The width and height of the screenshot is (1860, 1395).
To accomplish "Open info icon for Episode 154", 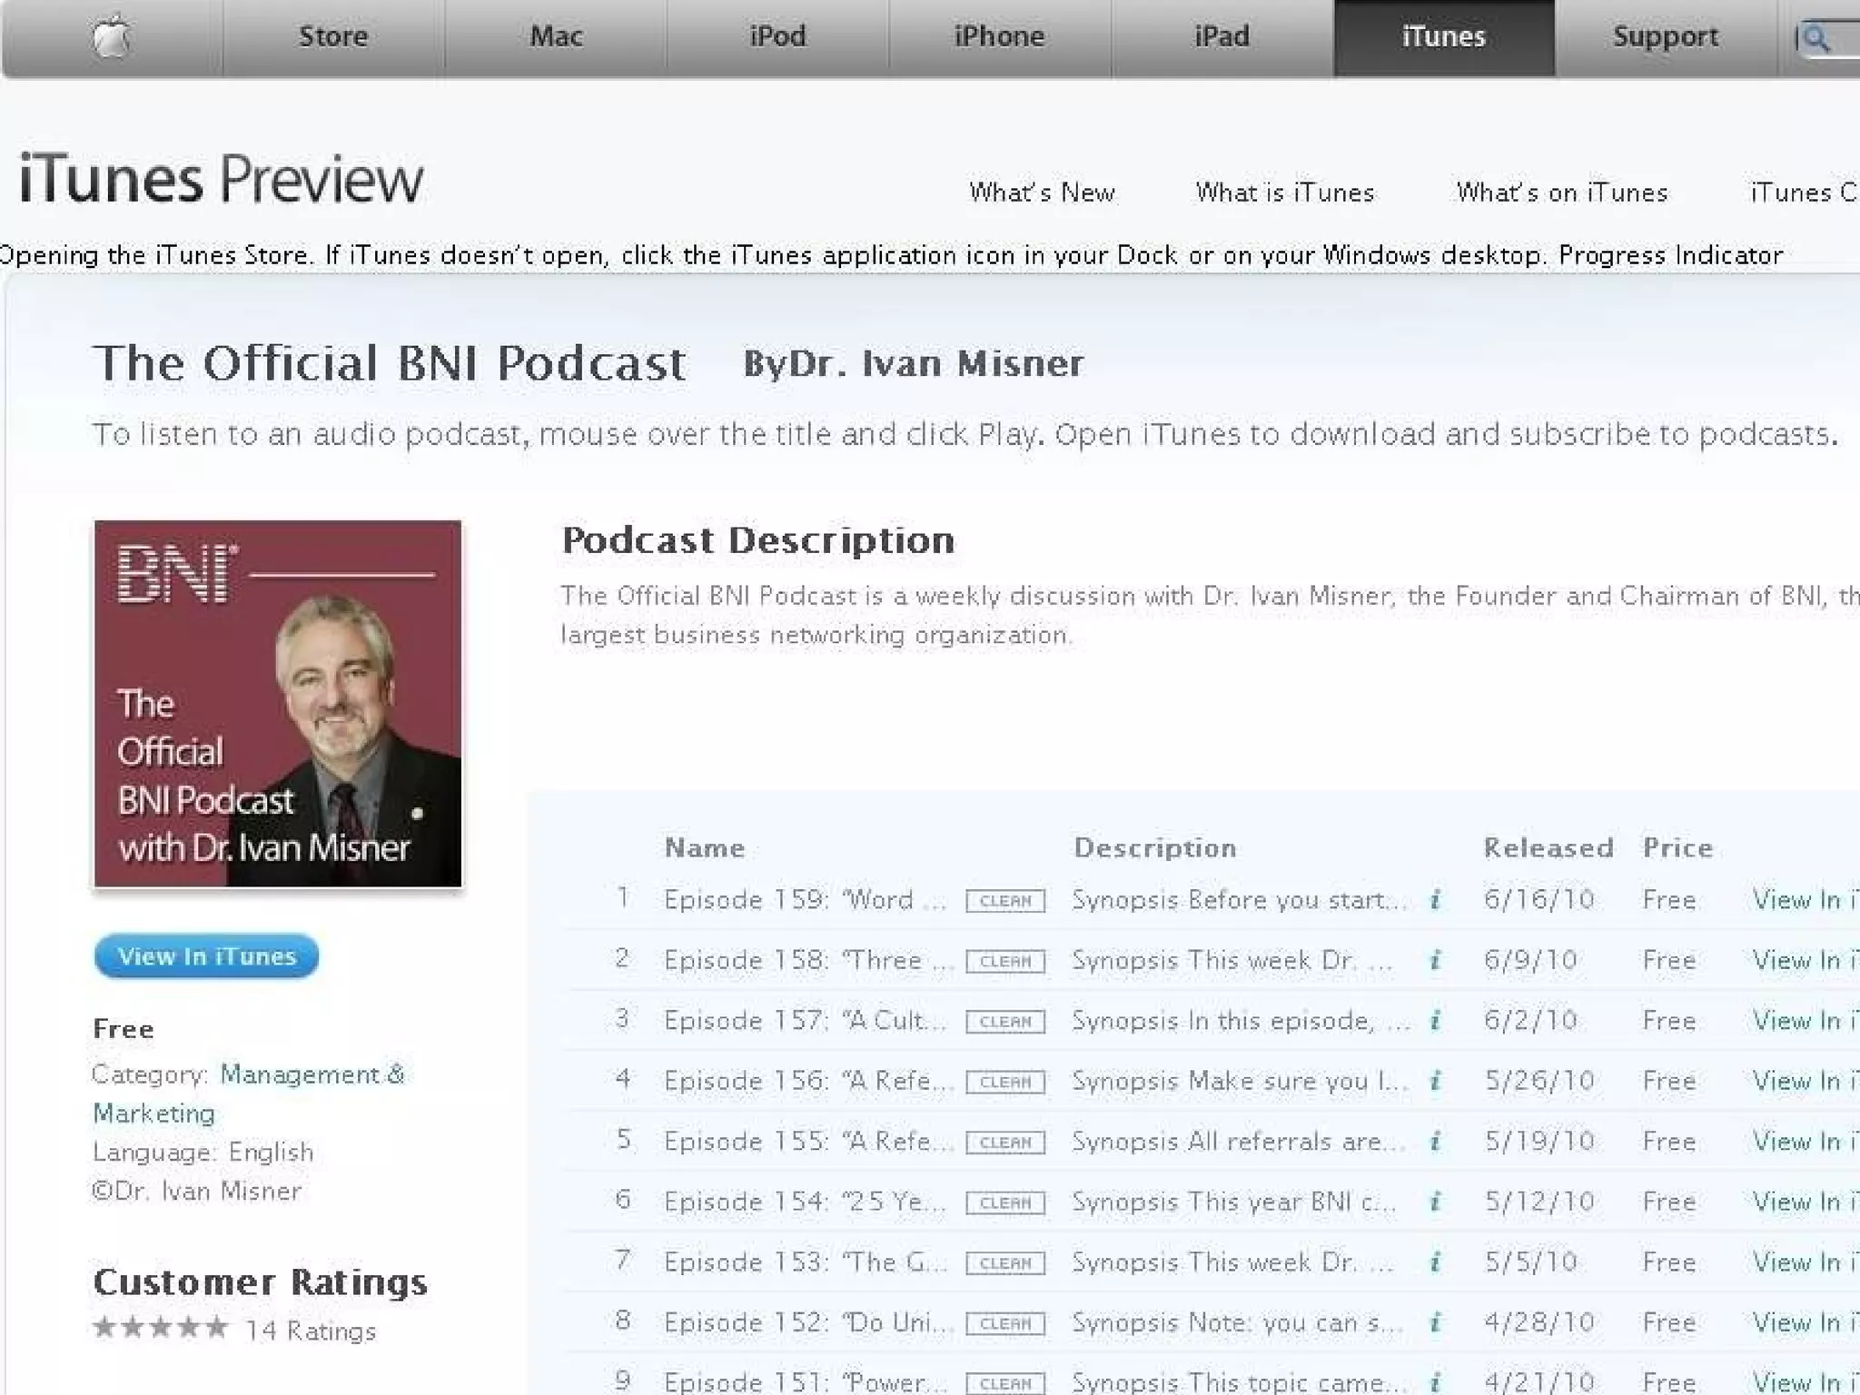I will [1435, 1202].
